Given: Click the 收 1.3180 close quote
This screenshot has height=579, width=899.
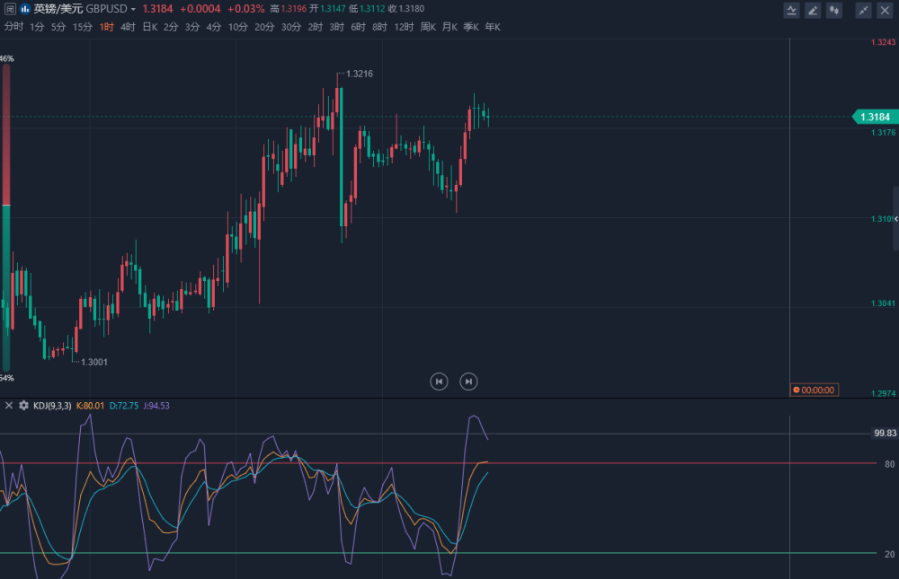Looking at the screenshot, I should click(x=406, y=9).
